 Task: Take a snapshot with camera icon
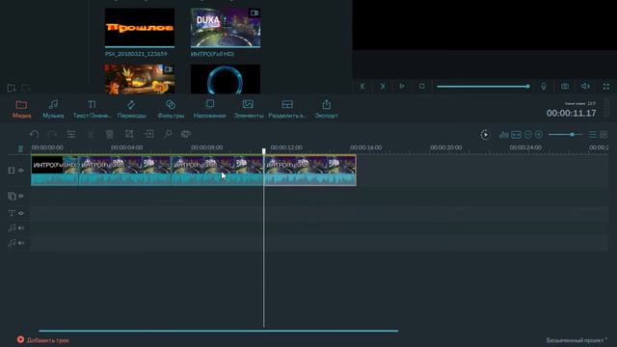(x=565, y=86)
